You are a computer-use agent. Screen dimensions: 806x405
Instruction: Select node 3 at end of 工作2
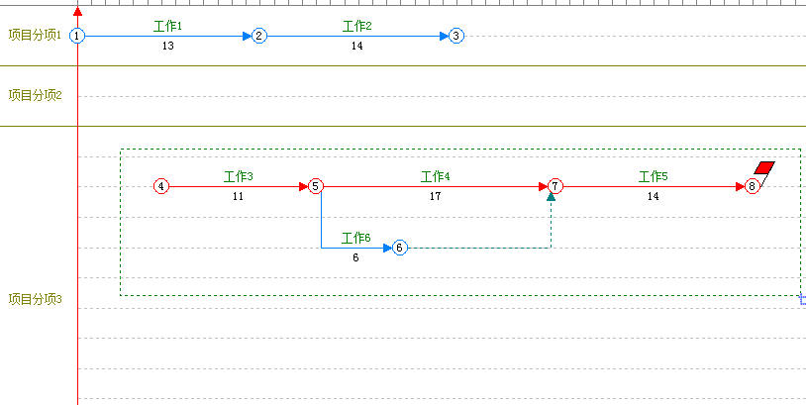455,36
